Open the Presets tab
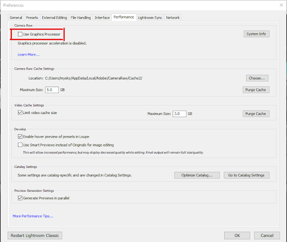287x242 pixels. [32, 18]
